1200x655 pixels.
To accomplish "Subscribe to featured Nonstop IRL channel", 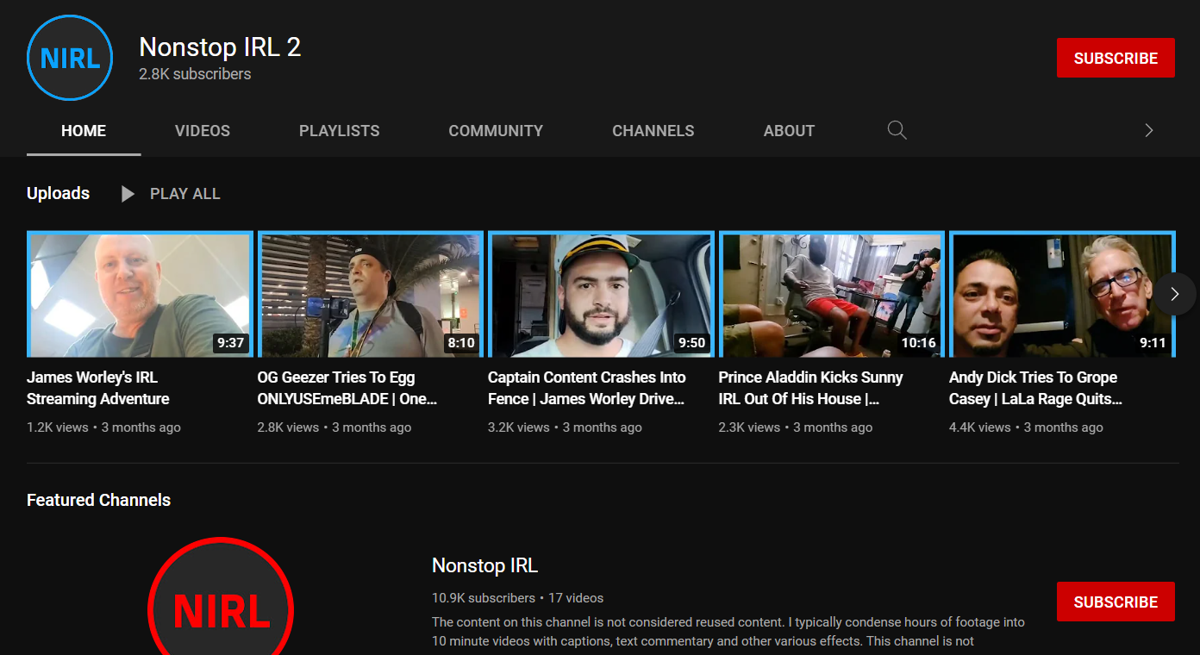I will tap(1116, 602).
